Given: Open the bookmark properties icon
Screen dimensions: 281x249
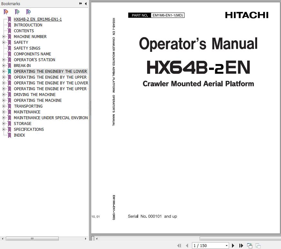Looking at the screenshot, I should pos(28,12).
